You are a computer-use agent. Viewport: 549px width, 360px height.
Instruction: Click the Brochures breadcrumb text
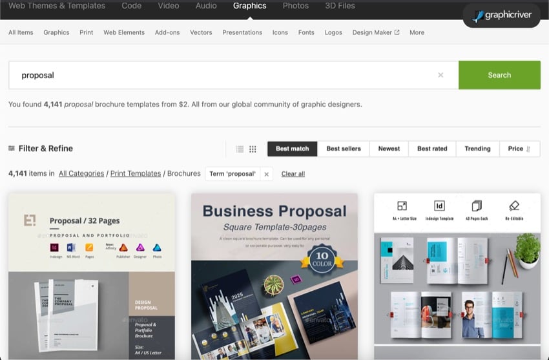point(184,173)
